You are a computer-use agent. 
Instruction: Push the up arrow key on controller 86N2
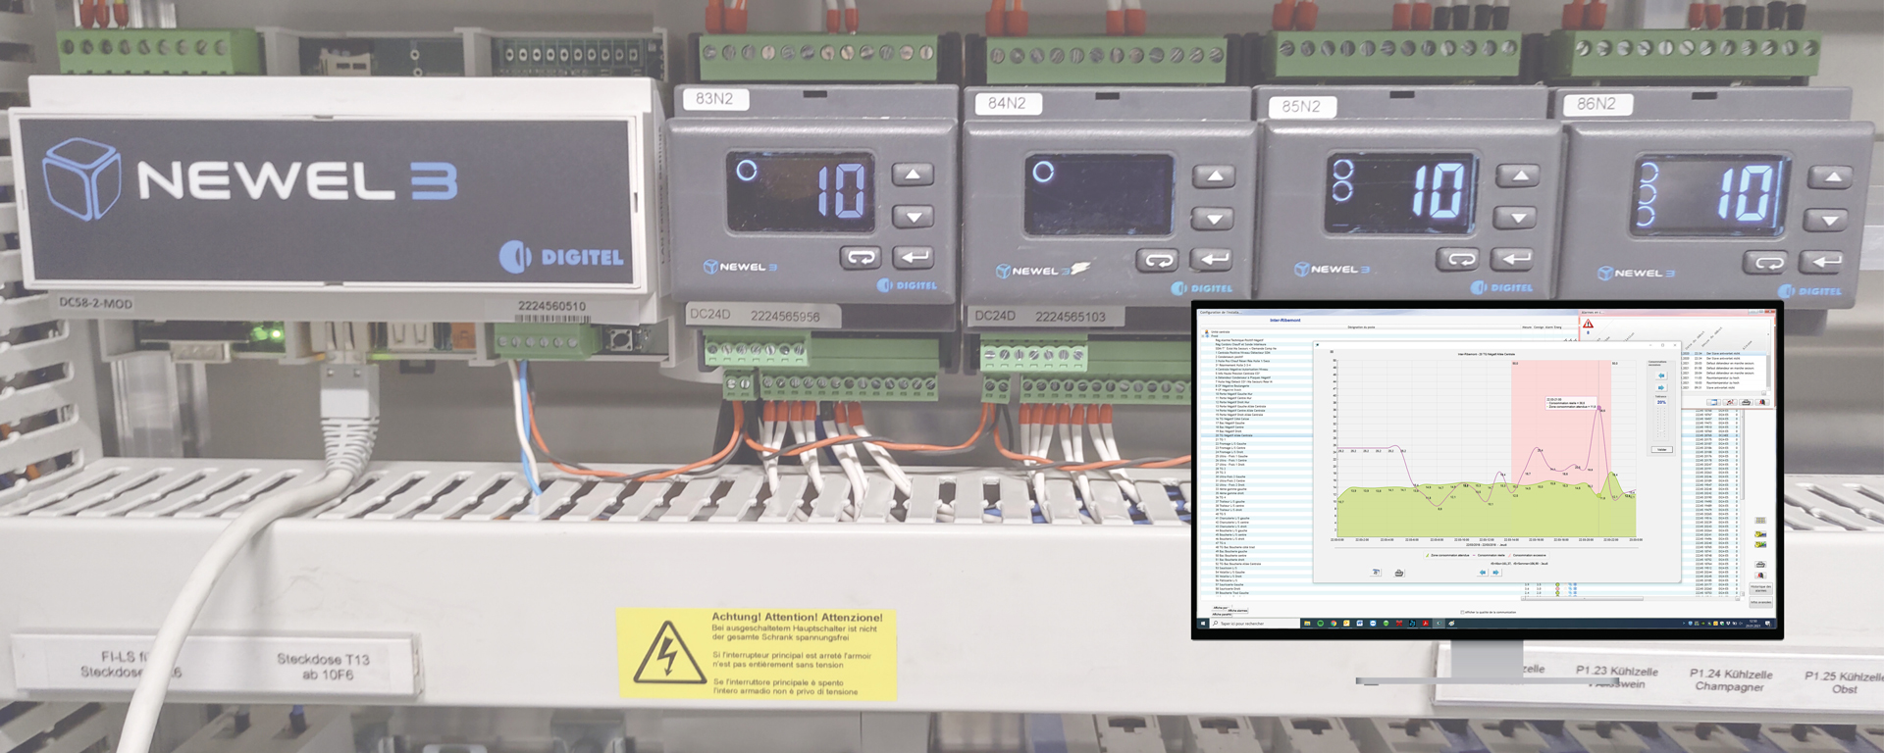click(x=1830, y=178)
